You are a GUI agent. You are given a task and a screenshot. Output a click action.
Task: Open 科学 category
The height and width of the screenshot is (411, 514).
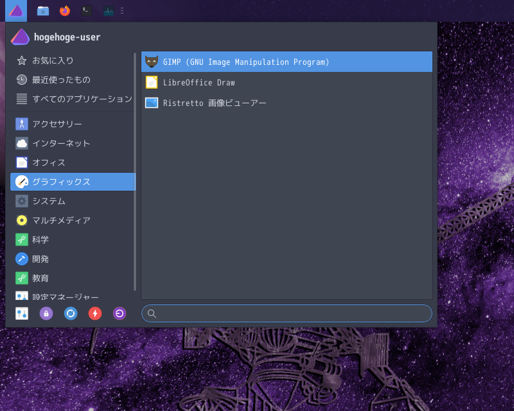73,240
